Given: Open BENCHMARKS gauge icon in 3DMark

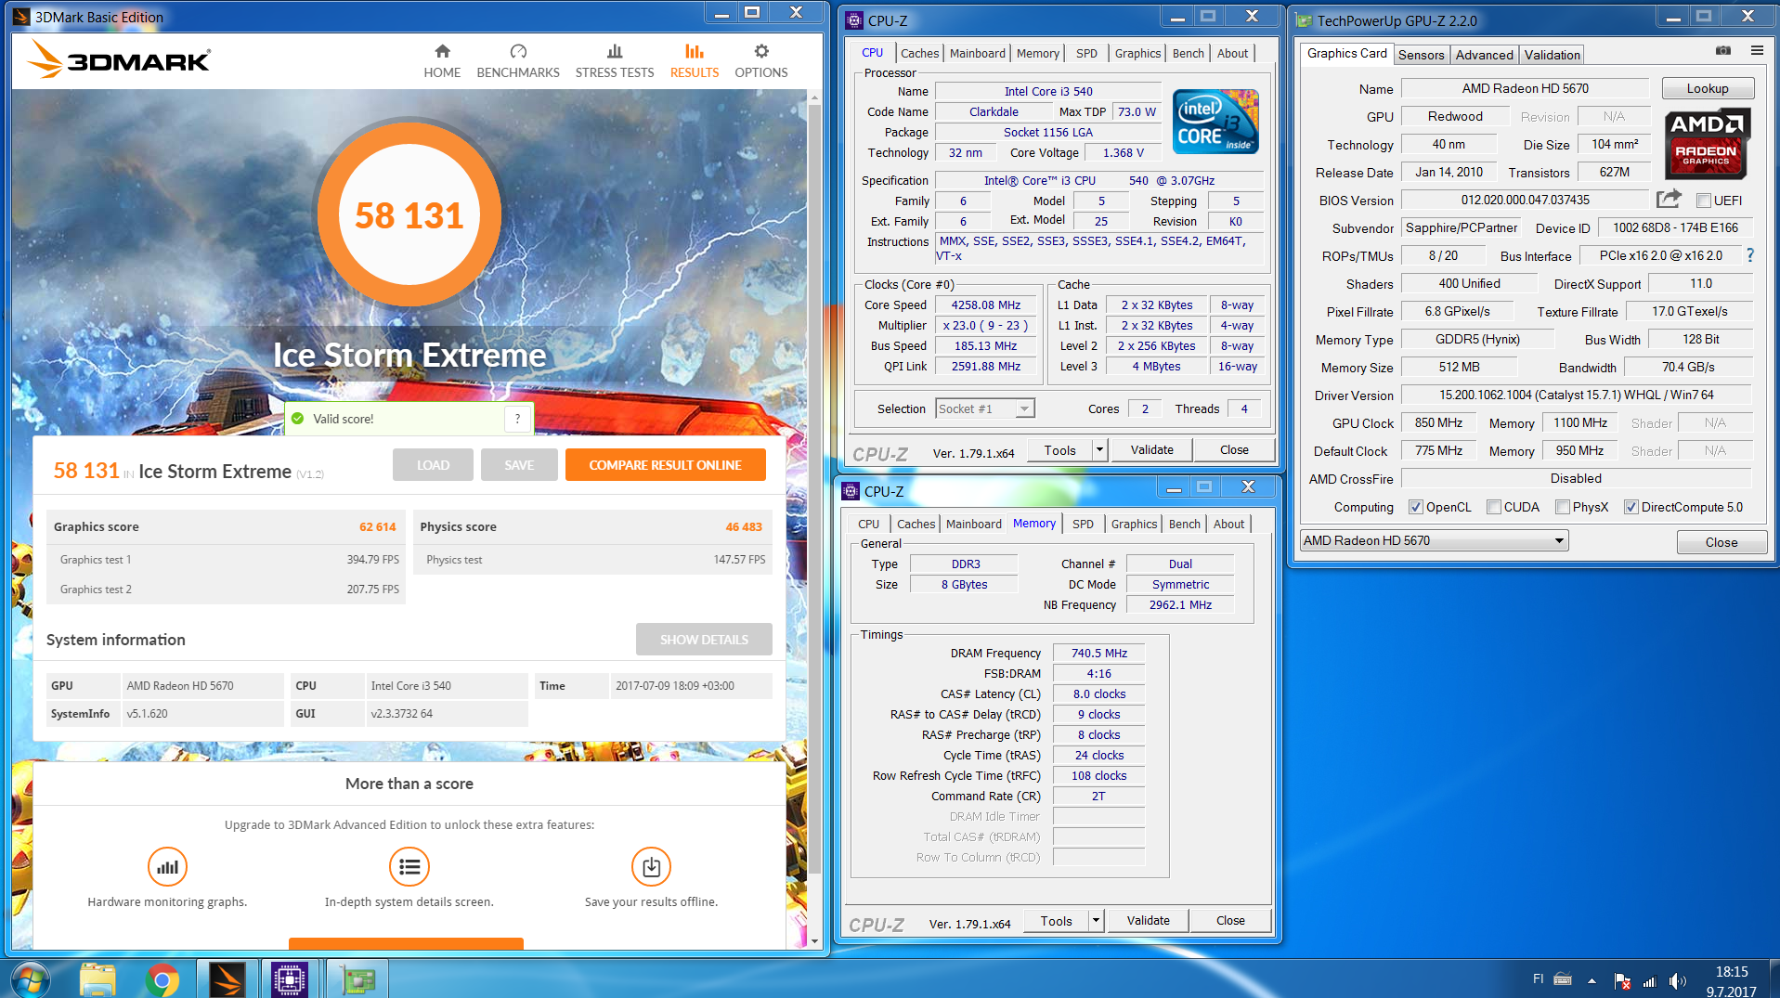Looking at the screenshot, I should (x=518, y=52).
